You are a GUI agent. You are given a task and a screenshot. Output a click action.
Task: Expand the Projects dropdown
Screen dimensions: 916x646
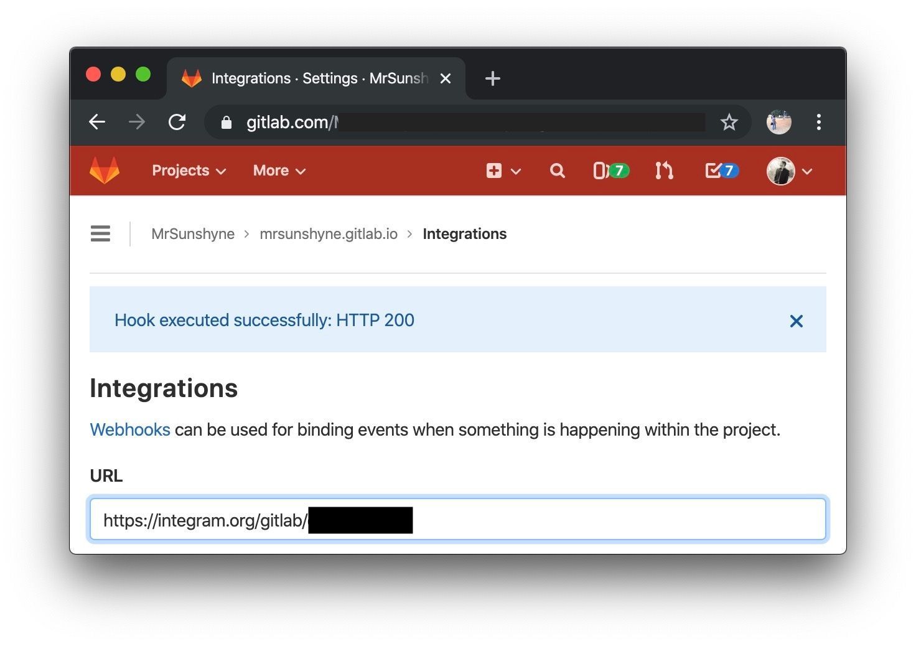click(189, 171)
